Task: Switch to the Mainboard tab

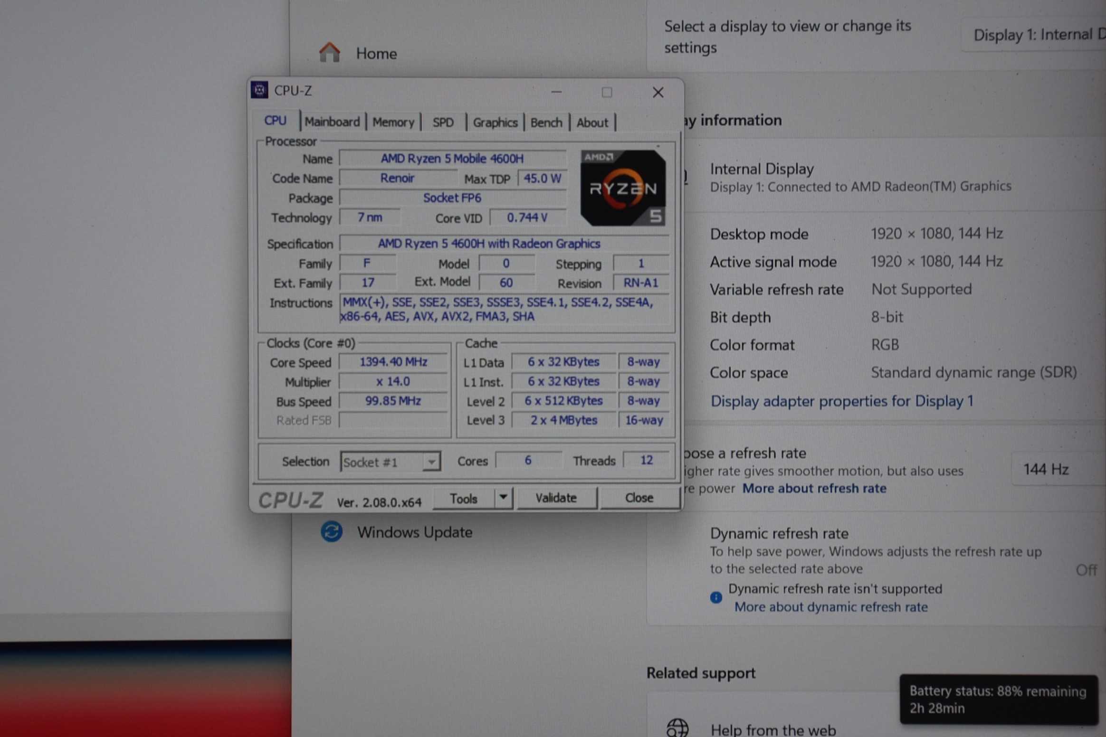Action: pos(332,122)
